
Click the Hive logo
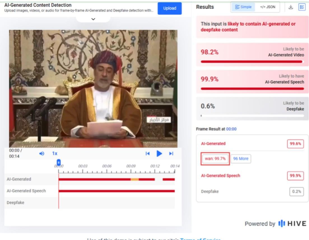click(290, 224)
